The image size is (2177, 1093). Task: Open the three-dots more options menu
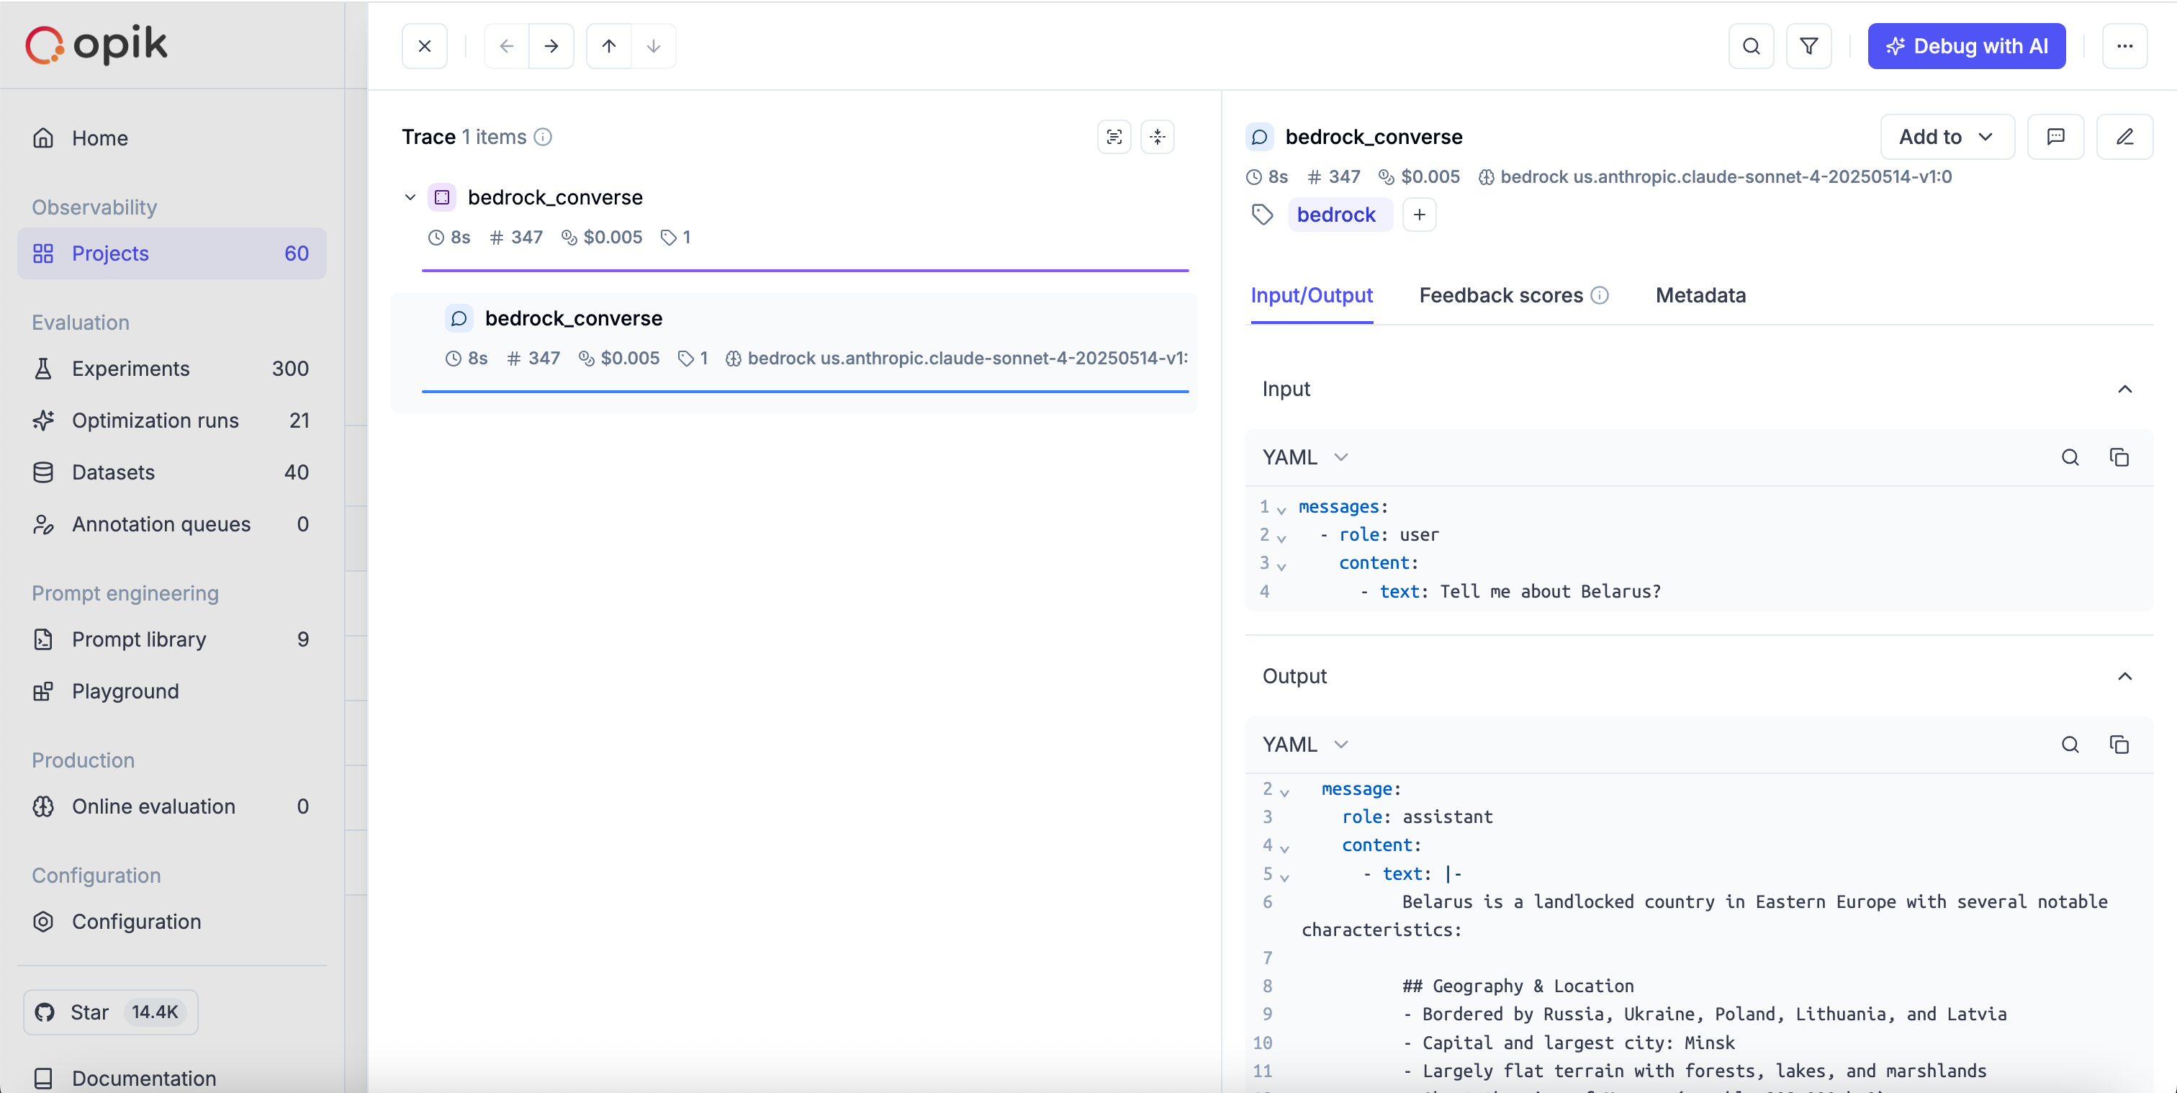(x=2124, y=45)
